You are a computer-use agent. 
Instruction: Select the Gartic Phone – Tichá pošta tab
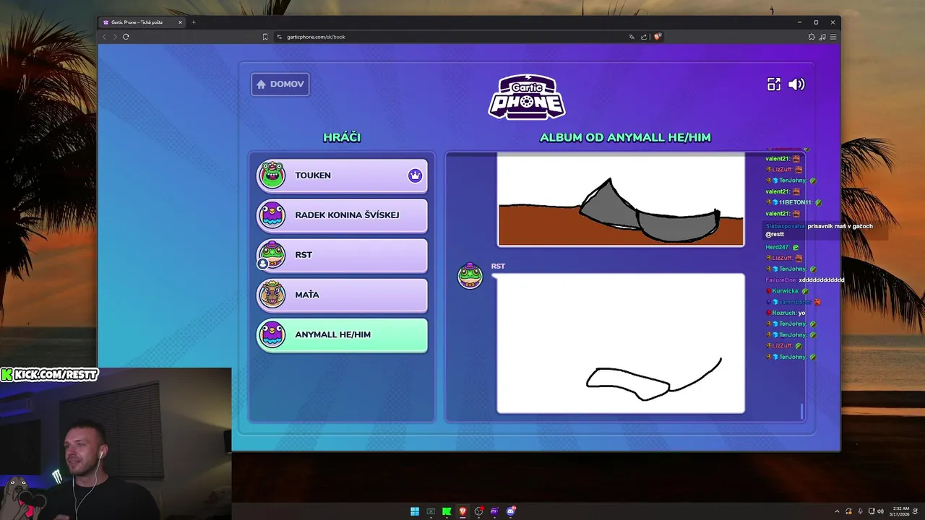142,22
